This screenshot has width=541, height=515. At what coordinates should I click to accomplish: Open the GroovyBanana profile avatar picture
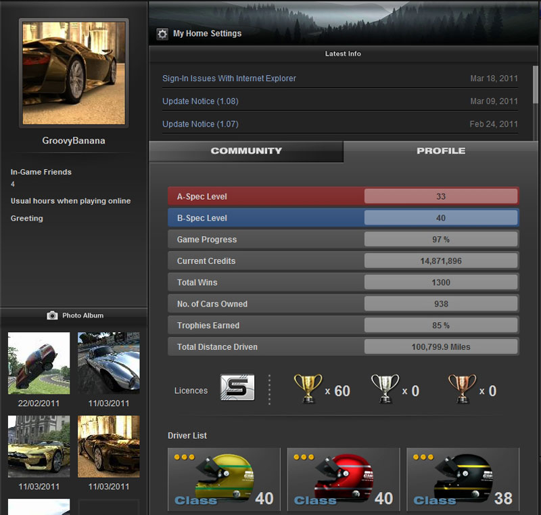[x=74, y=73]
